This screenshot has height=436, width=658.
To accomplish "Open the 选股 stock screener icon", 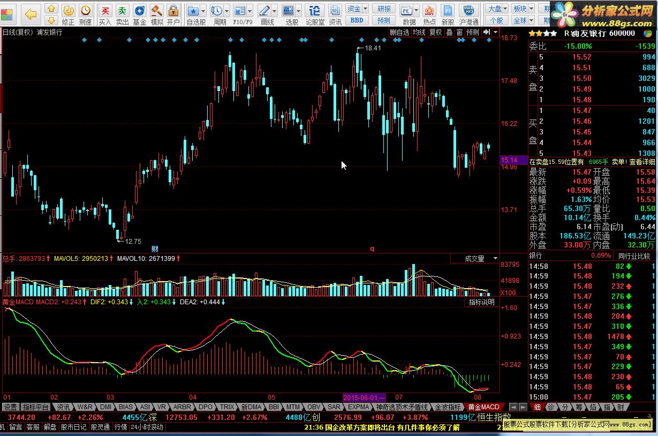I will click(x=289, y=11).
